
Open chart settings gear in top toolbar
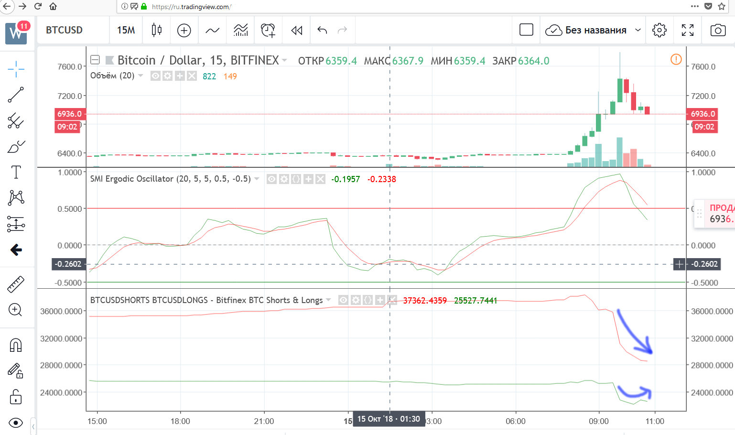pyautogui.click(x=659, y=30)
